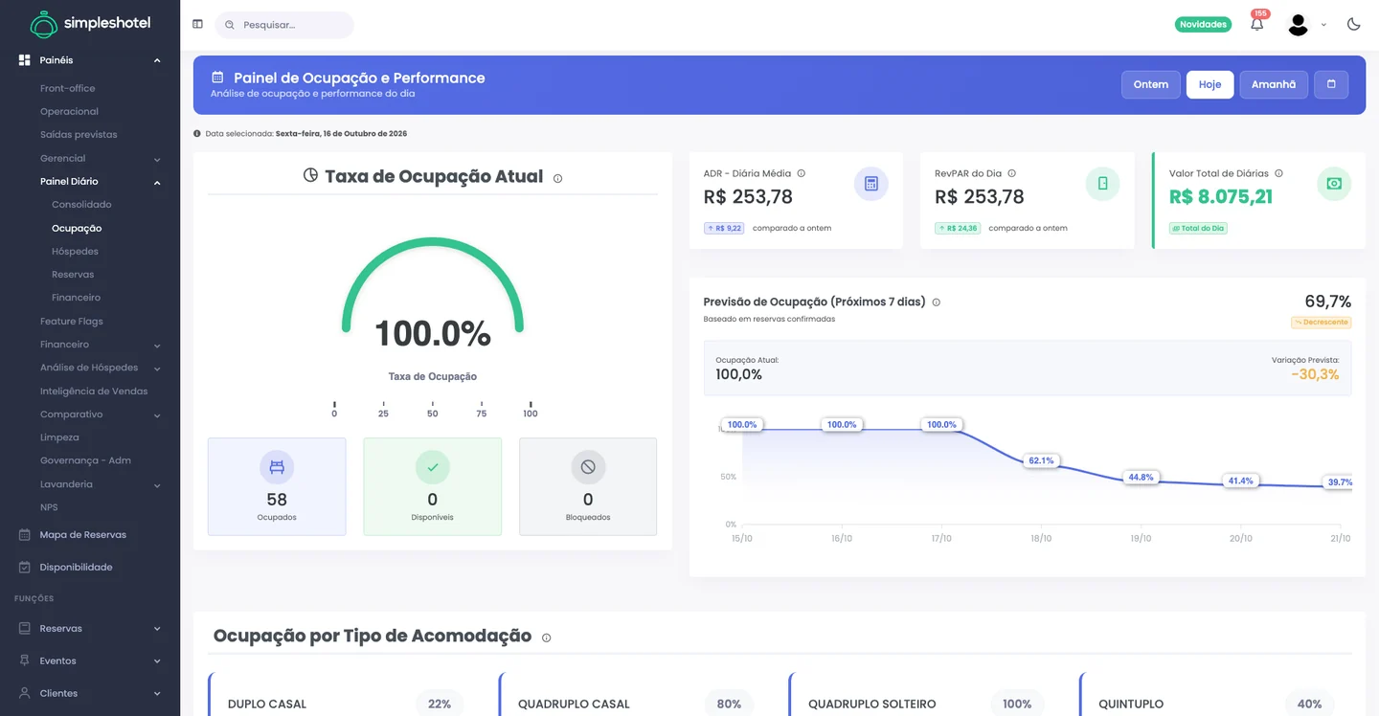This screenshot has width=1379, height=716.
Task: Expand Análise de Hóspedes submenu
Action: click(x=157, y=369)
